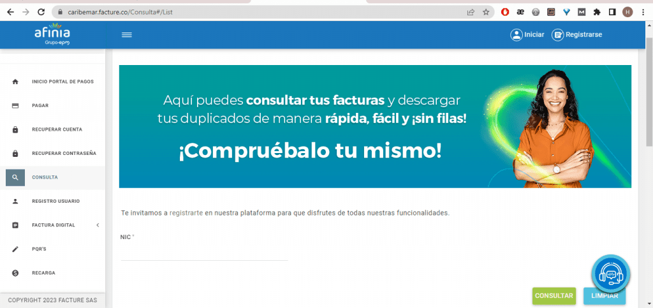Click the clipboard icon beside Factura Digital
The height and width of the screenshot is (308, 653).
coord(15,225)
